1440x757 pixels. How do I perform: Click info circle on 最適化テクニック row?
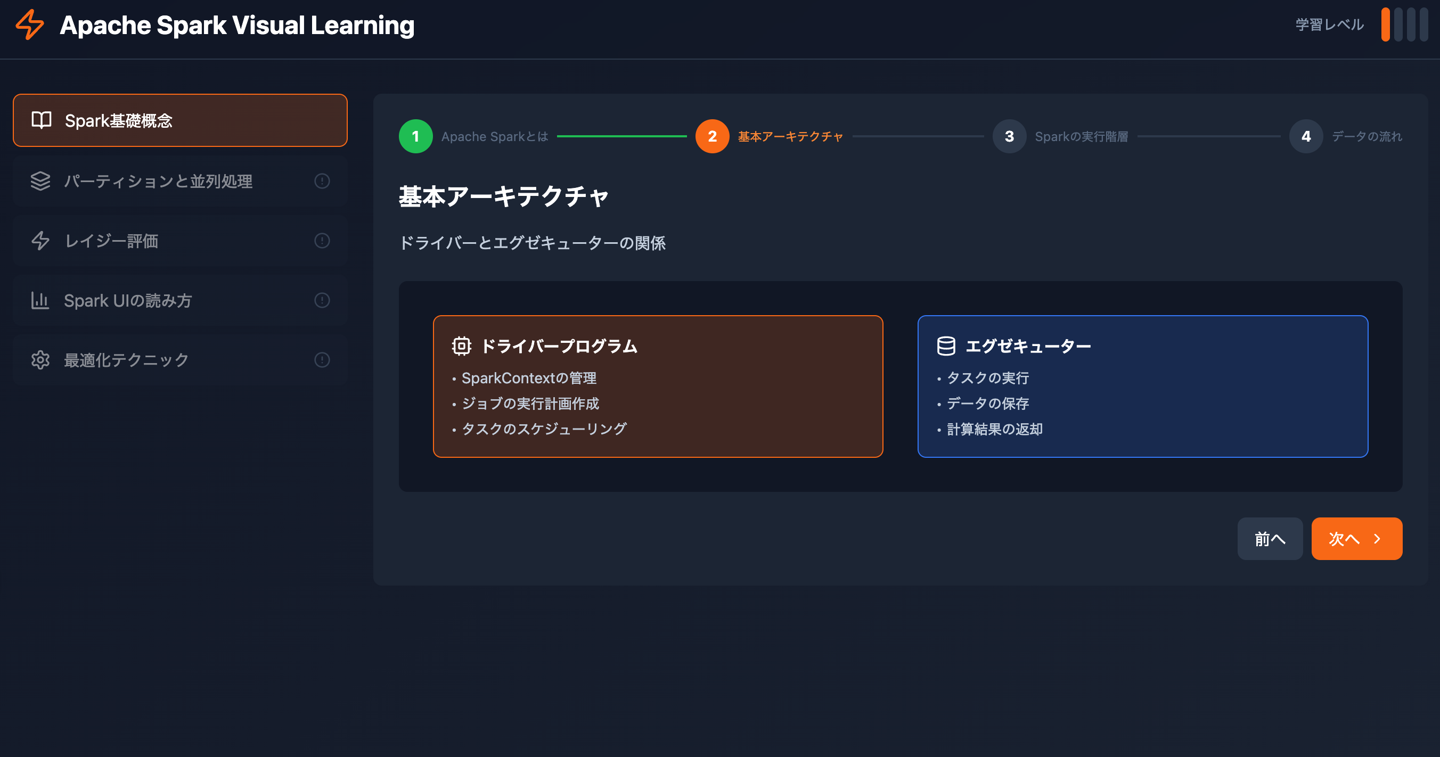[x=322, y=360]
